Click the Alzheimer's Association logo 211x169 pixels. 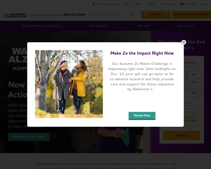(15, 15)
